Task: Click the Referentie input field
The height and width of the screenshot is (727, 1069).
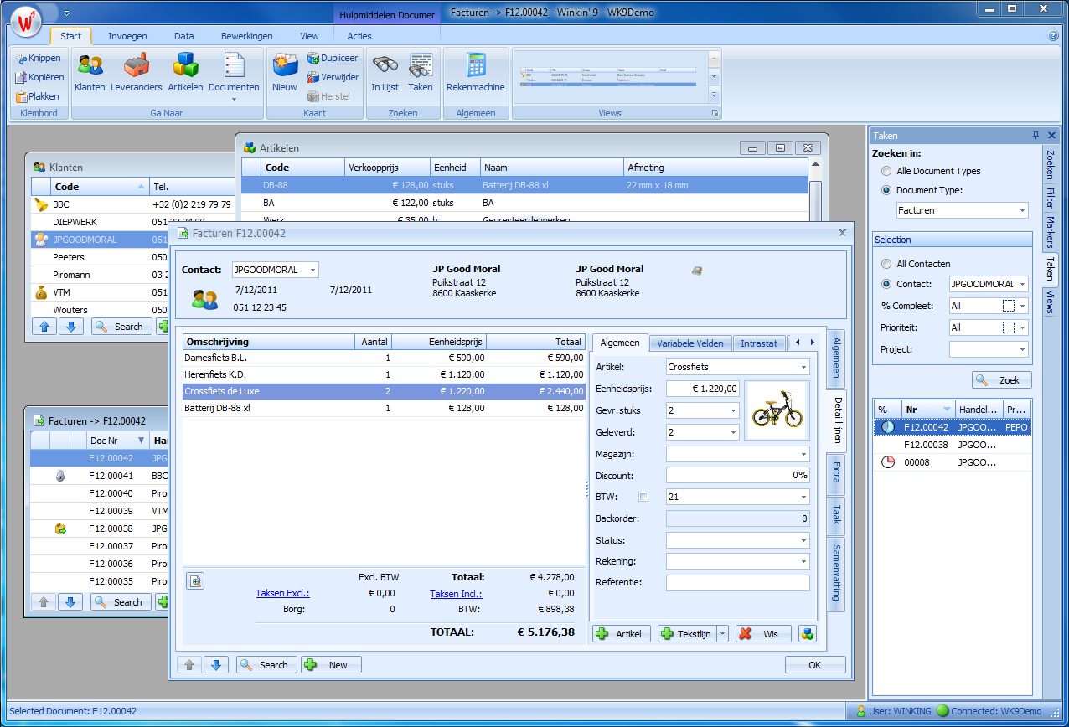Action: 737,583
